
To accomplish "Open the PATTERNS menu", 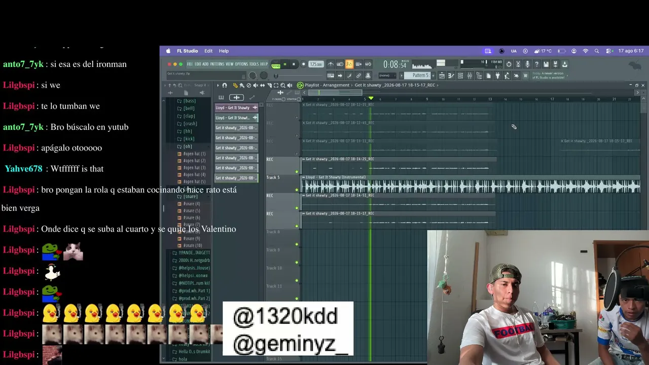I will coord(217,64).
